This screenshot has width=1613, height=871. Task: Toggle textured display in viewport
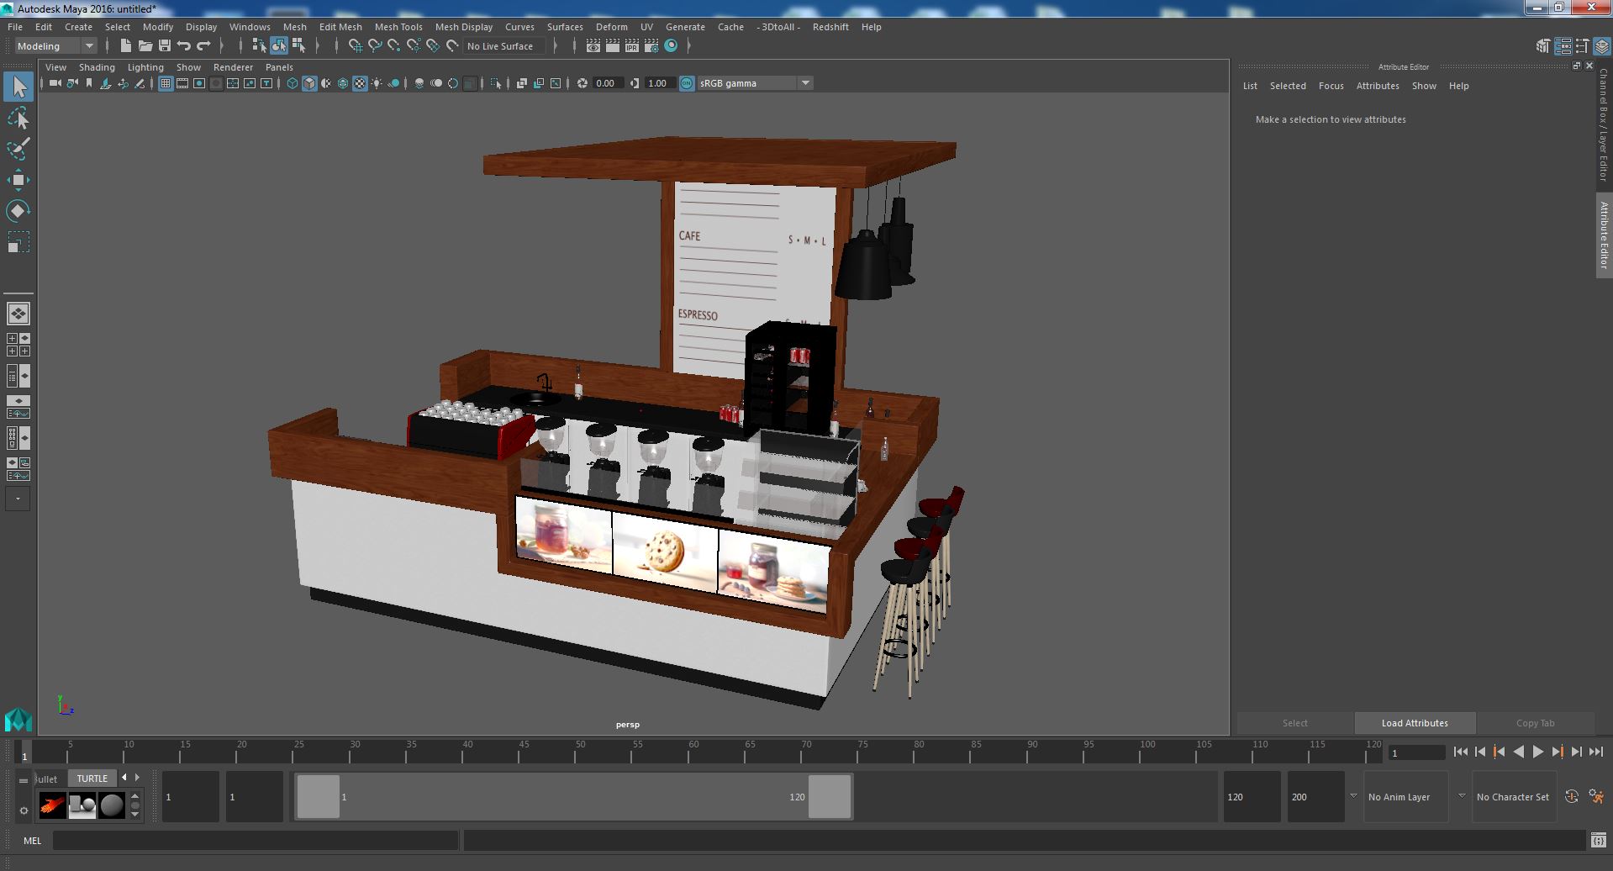point(360,83)
